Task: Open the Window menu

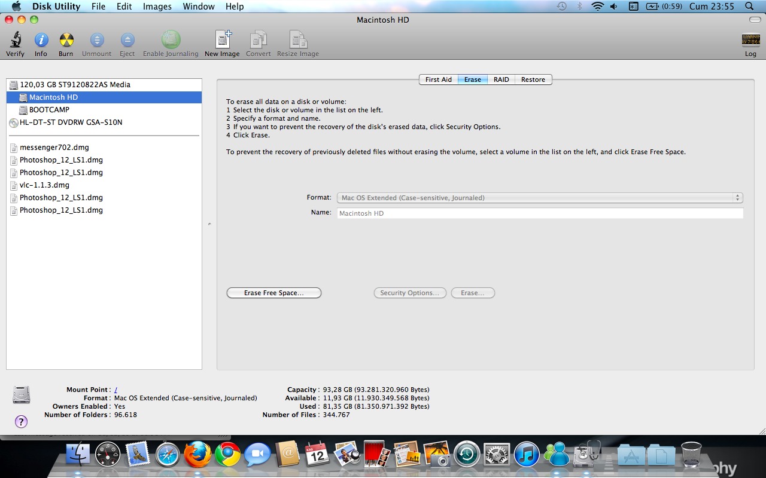Action: click(x=199, y=7)
